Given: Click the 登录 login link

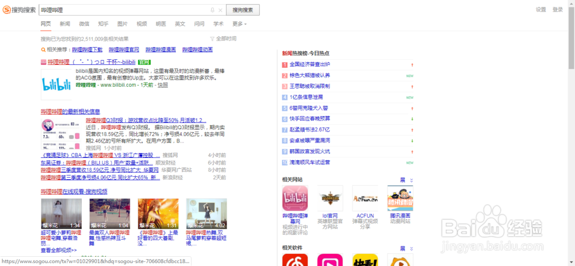Looking at the screenshot, I should (x=557, y=10).
